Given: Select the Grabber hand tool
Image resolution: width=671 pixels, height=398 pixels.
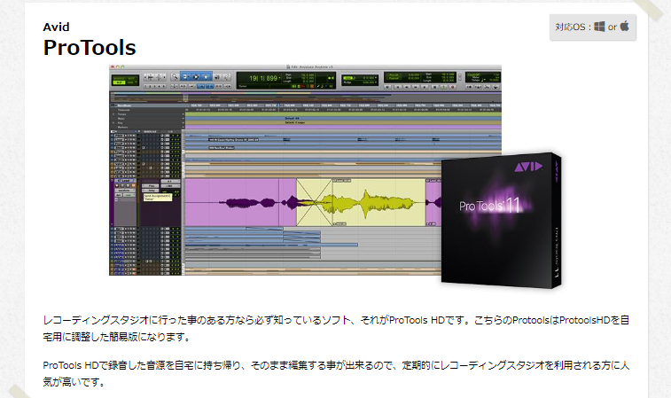Looking at the screenshot, I should click(206, 77).
